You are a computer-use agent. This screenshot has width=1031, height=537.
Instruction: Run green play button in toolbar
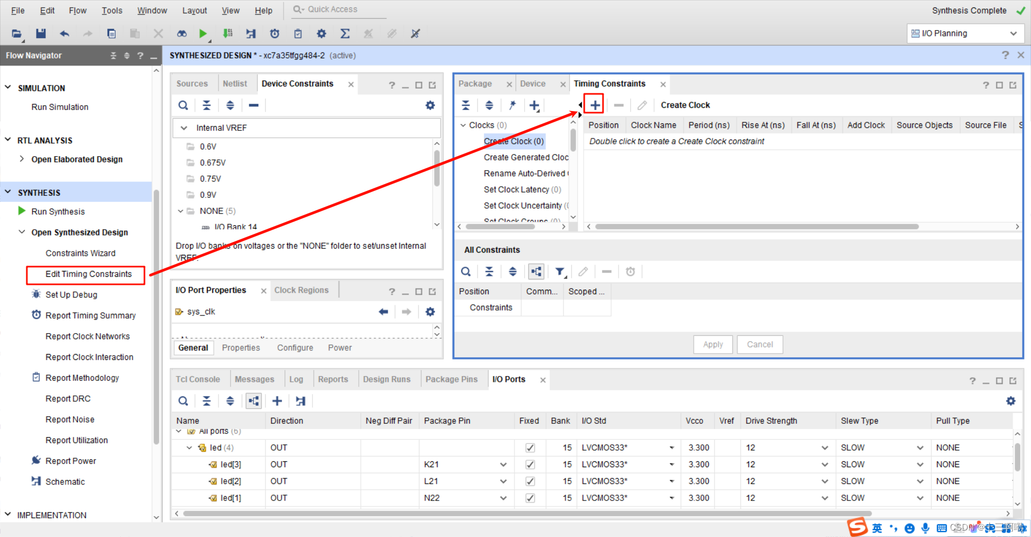pos(203,34)
